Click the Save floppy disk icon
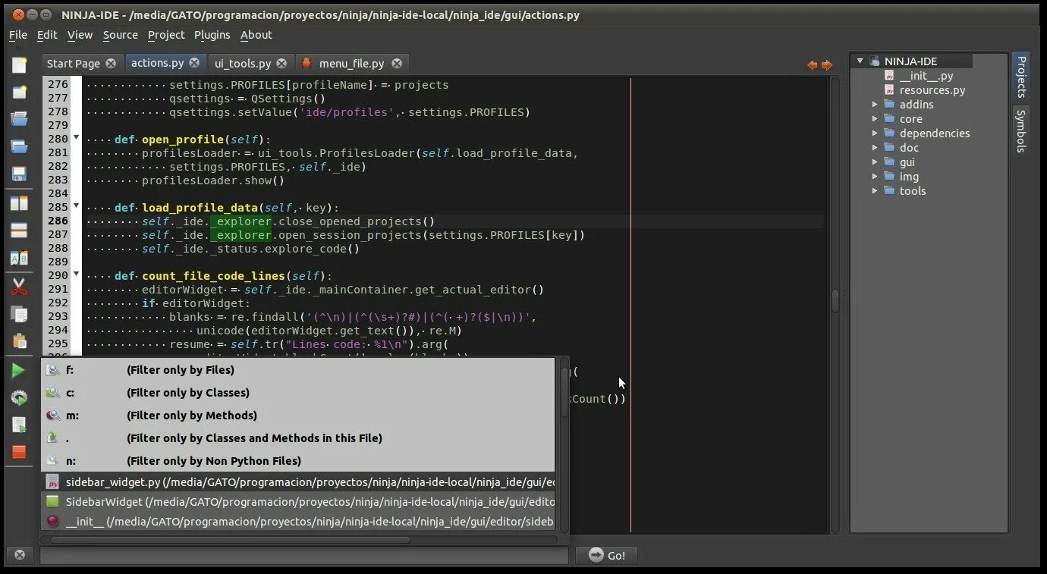The height and width of the screenshot is (574, 1047). tap(19, 174)
